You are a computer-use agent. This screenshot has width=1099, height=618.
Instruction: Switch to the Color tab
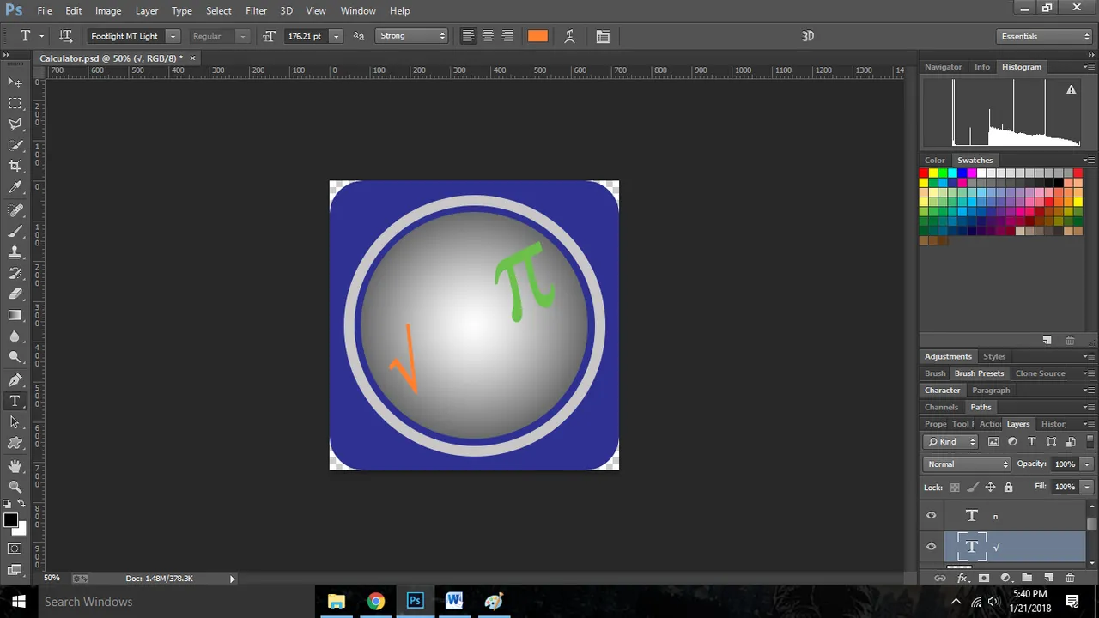pos(935,161)
